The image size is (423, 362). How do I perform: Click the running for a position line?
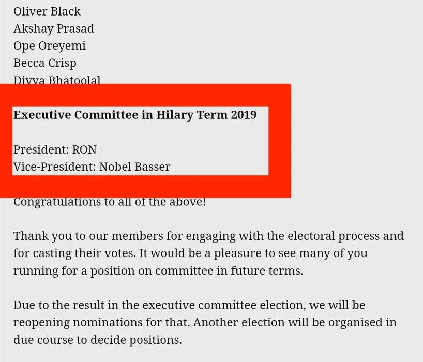point(158,271)
